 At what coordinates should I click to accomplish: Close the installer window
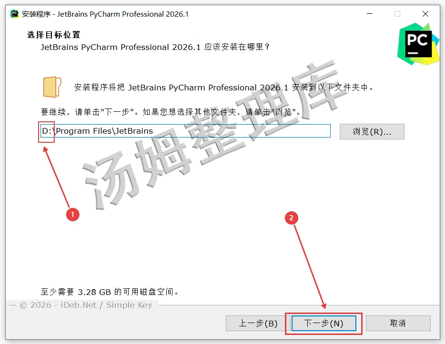pos(425,14)
